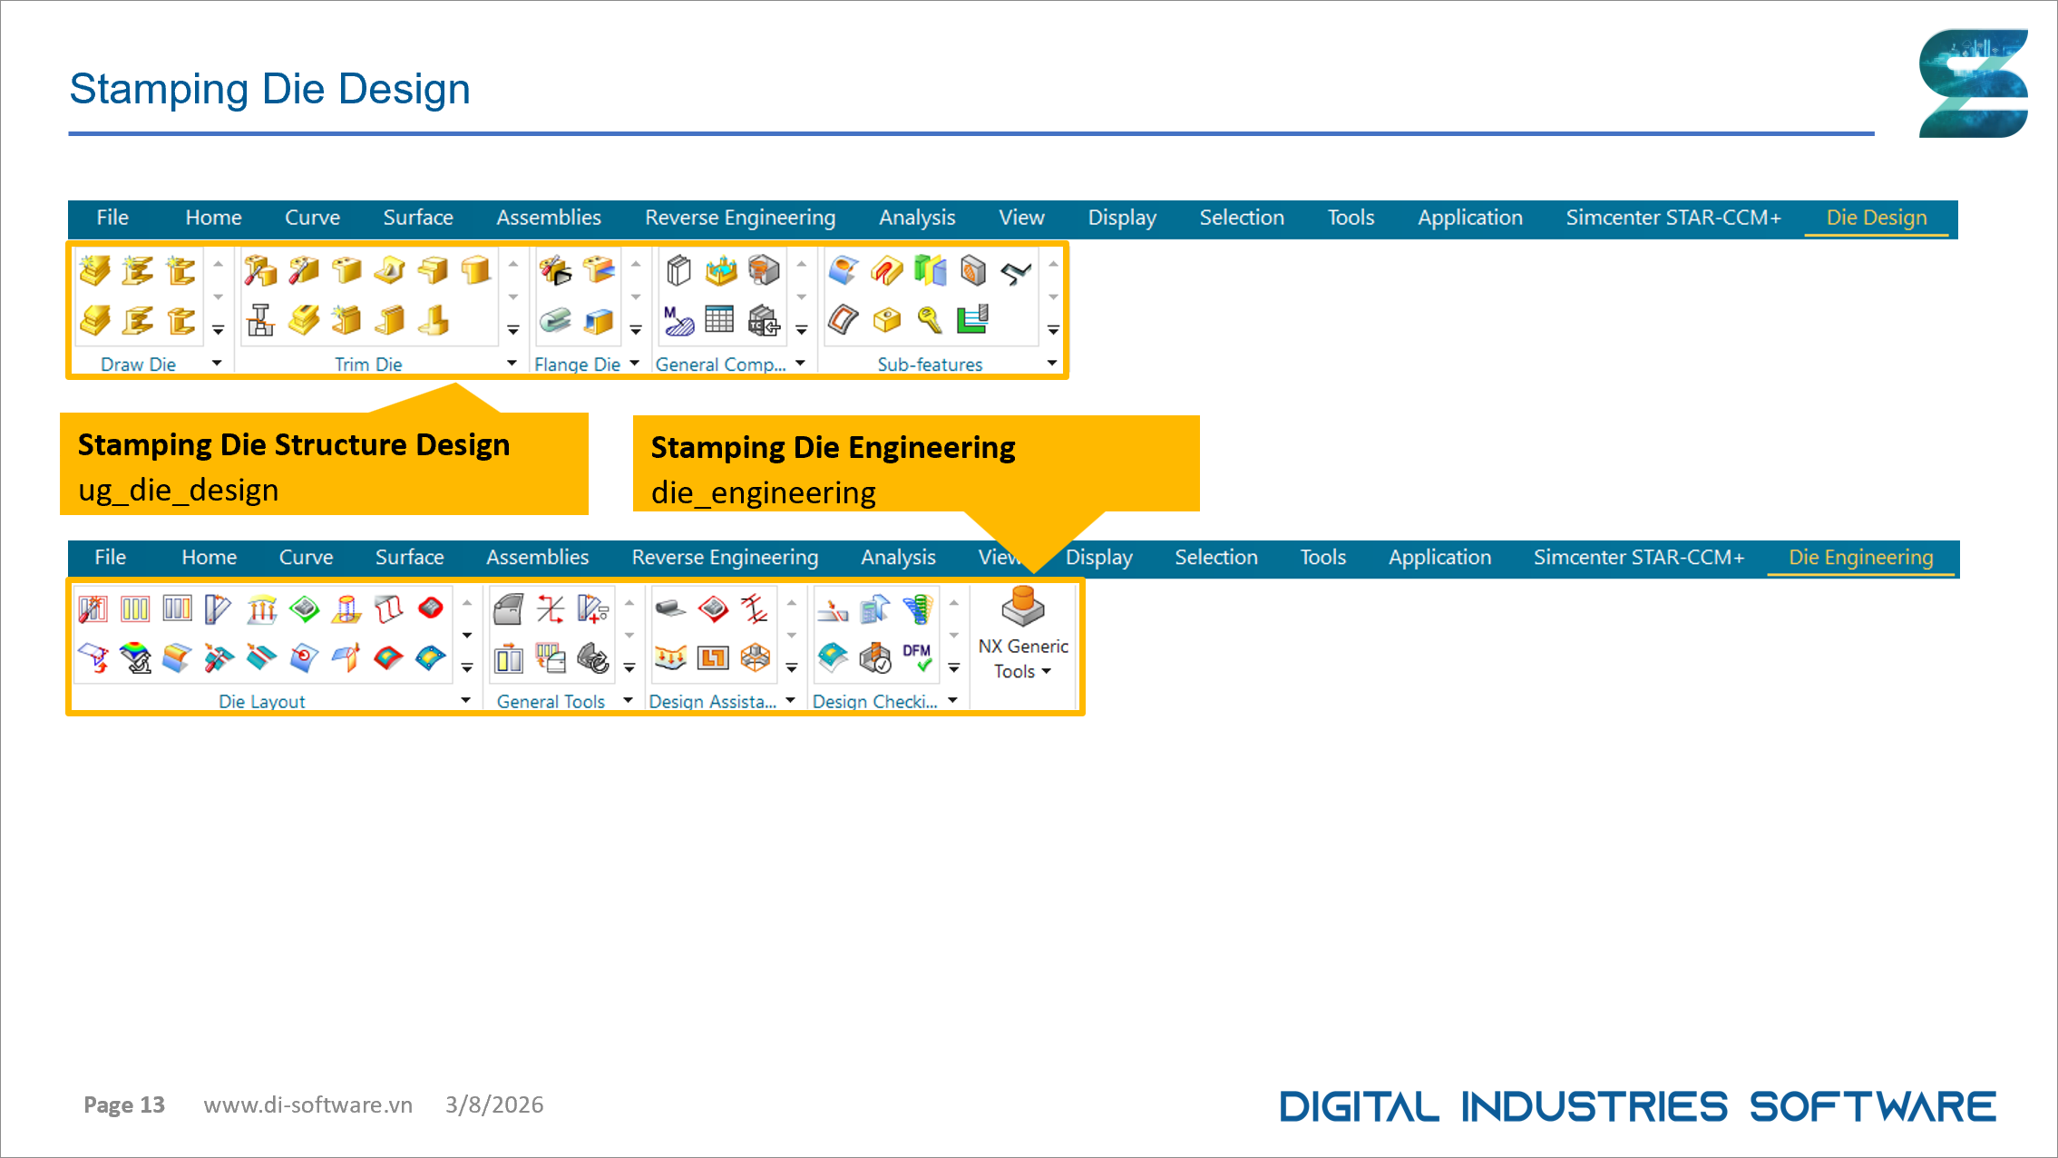The width and height of the screenshot is (2058, 1158).
Task: Switch to the Die Design ribbon tab
Action: click(x=1876, y=218)
